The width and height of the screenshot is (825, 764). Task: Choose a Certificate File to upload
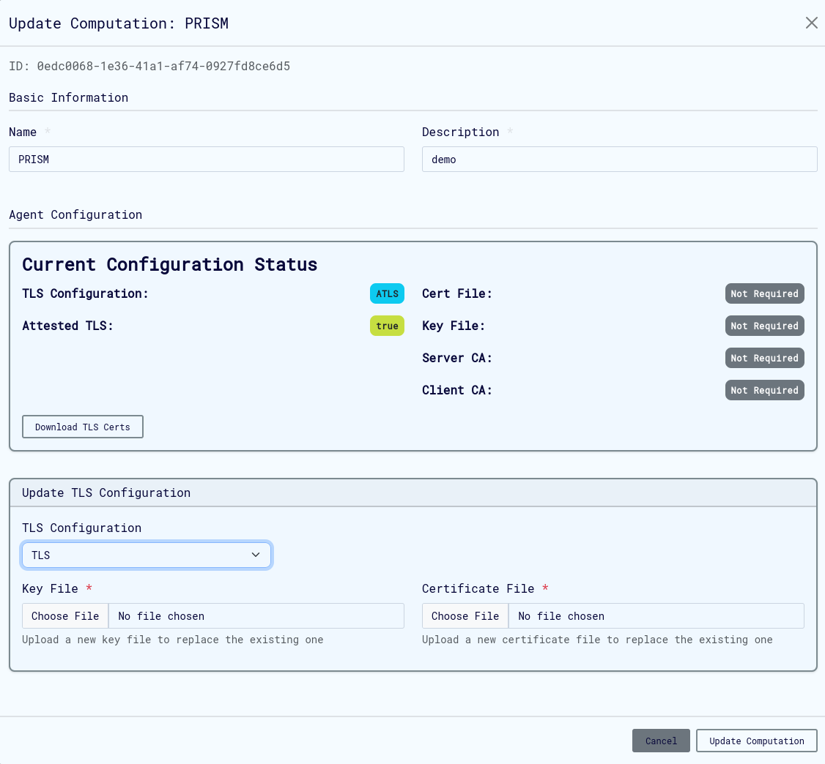[465, 616]
